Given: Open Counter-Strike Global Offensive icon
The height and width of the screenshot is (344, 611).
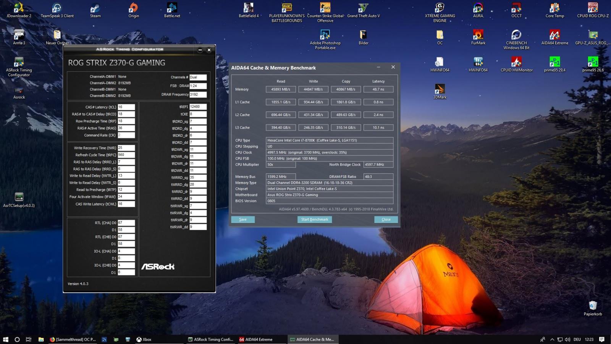Looking at the screenshot, I should (x=325, y=13).
